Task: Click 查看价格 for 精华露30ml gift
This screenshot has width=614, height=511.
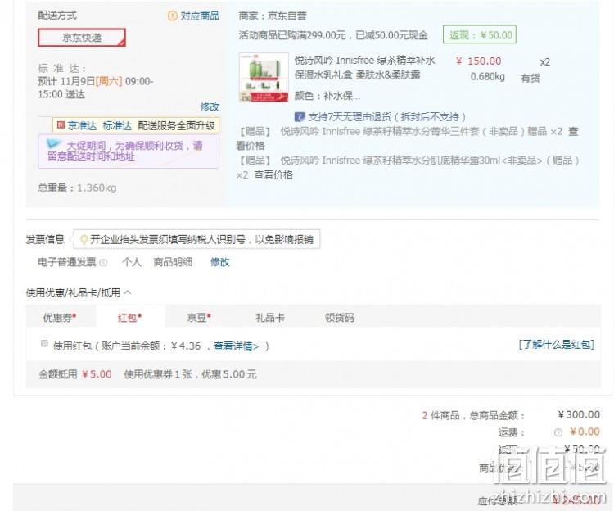Action: coord(273,174)
